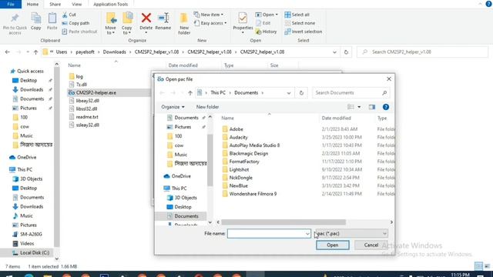The image size is (493, 277).
Task: Click the dialog horizontal scrollbar
Action: coord(283,222)
